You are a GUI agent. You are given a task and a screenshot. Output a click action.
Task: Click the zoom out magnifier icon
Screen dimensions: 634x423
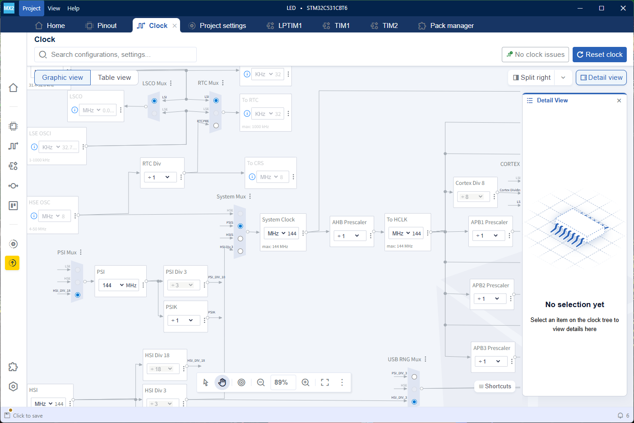(261, 382)
